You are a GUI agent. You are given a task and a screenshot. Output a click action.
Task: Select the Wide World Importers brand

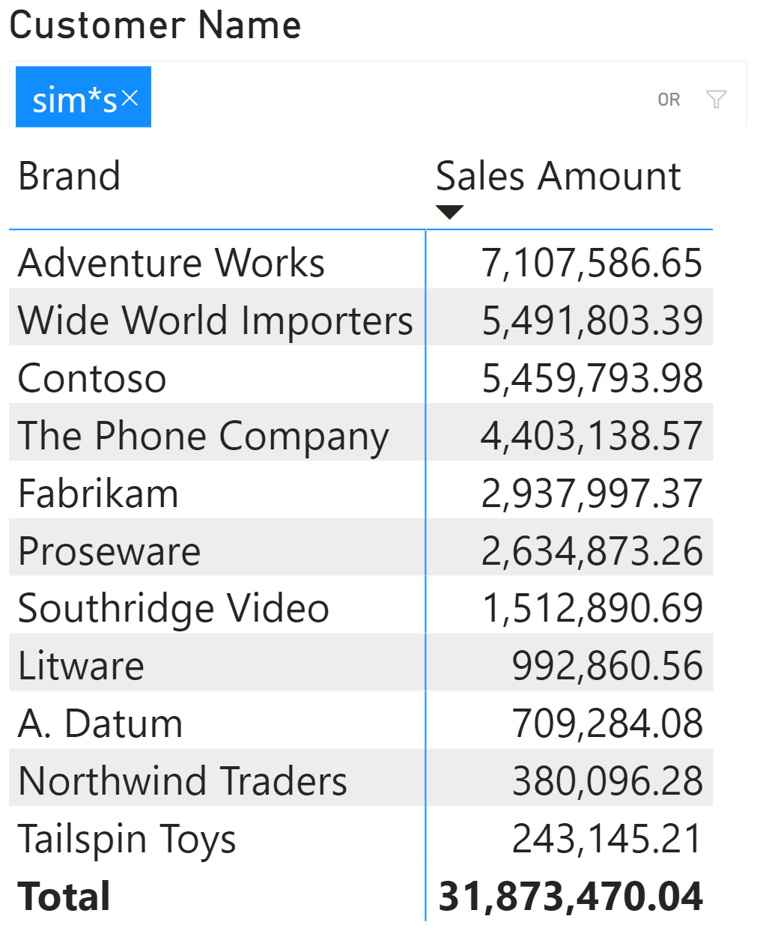pos(216,321)
